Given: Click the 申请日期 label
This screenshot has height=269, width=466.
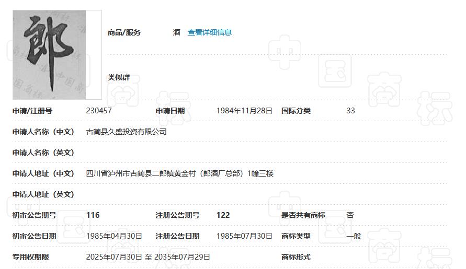Looking at the screenshot, I should [x=171, y=111].
